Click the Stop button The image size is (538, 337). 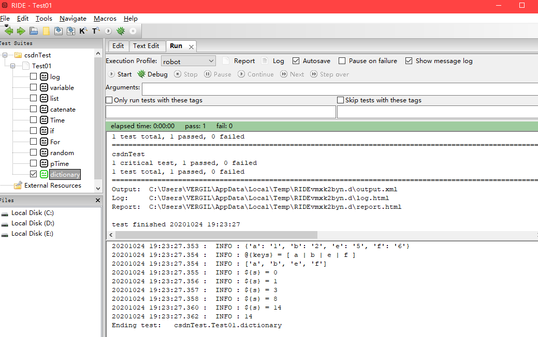pyautogui.click(x=185, y=74)
